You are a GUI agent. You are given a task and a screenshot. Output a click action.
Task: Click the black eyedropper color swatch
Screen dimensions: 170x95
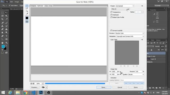tap(27, 18)
